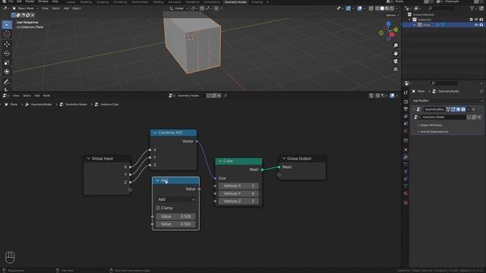Viewport: 486px width, 273px height.
Task: Toggle modifier edit mode display
Action: [x=453, y=109]
